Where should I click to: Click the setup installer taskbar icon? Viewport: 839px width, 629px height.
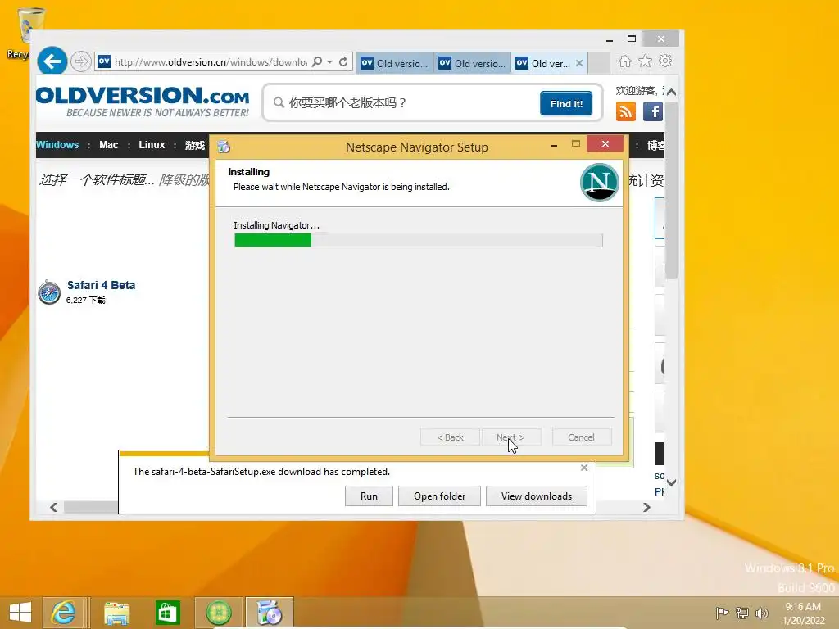[269, 613]
